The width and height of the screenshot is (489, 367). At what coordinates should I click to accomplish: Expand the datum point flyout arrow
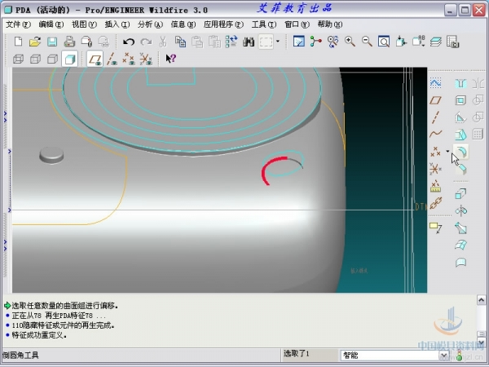click(447, 152)
